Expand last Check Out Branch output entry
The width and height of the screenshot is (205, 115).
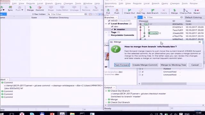106,102
